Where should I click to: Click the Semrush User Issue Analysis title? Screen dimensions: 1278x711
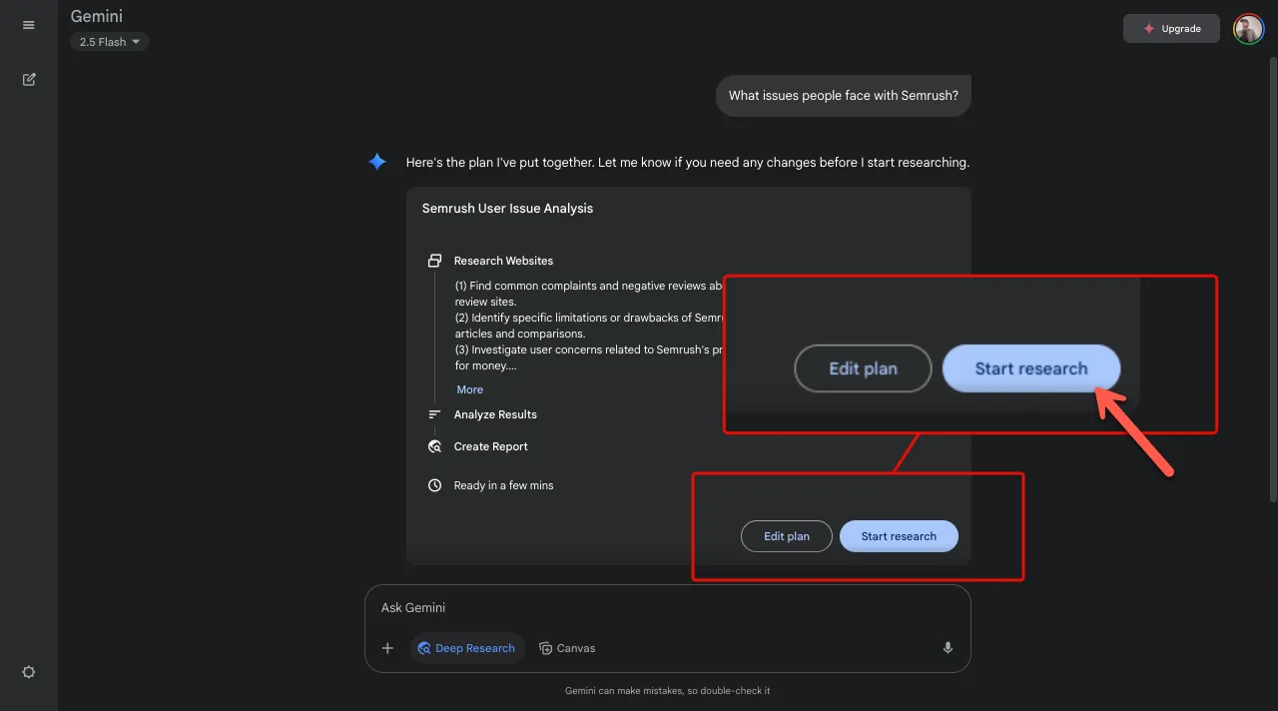pyautogui.click(x=507, y=209)
